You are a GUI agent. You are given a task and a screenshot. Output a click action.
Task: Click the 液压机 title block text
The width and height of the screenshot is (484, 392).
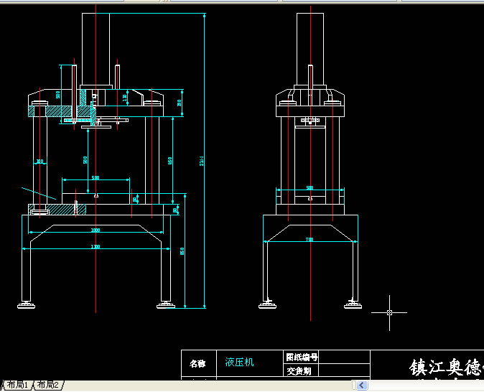tap(239, 363)
